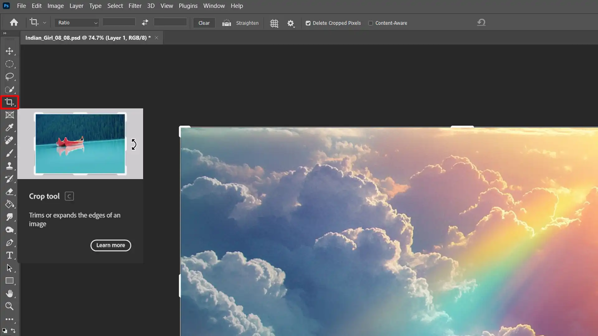Select the Hand tool

(x=9, y=294)
